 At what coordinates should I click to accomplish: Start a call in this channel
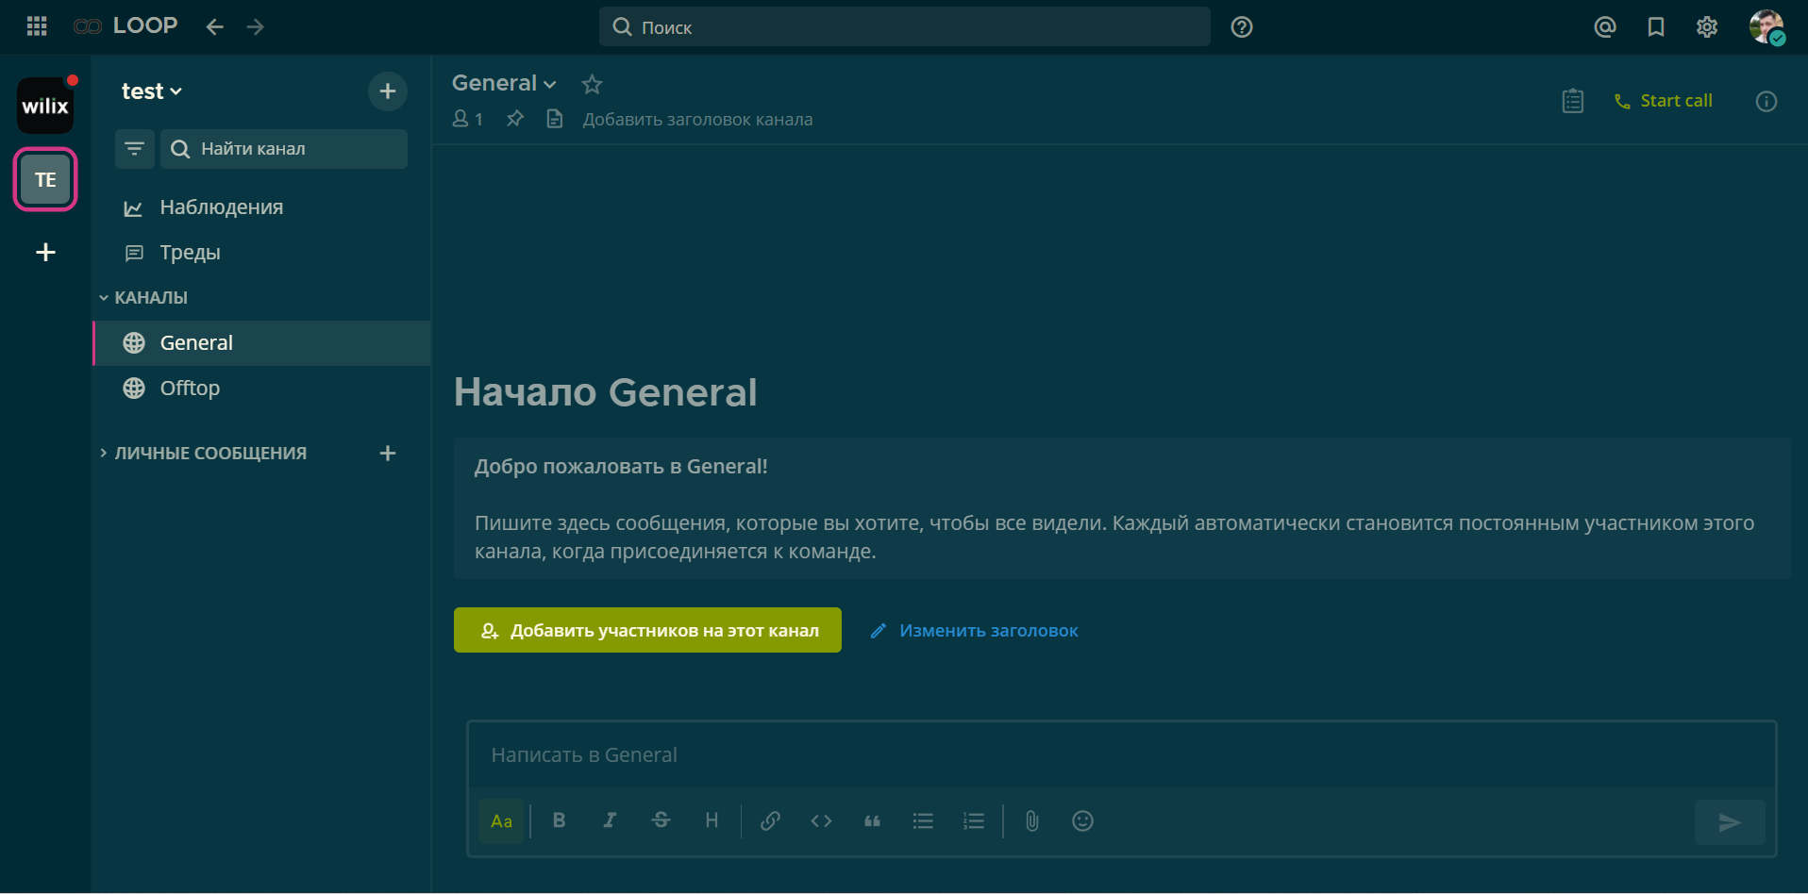(1663, 101)
